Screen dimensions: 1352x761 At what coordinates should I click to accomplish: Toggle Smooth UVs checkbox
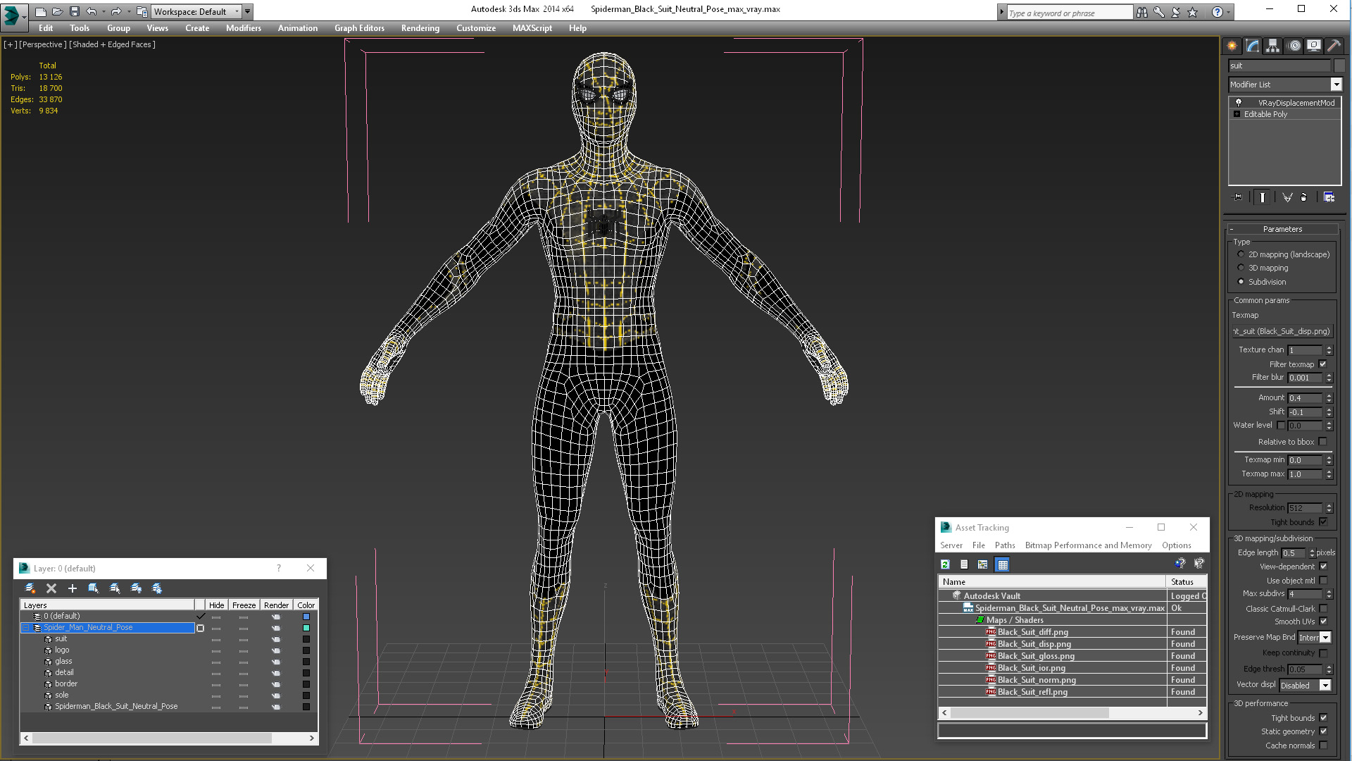[1323, 621]
